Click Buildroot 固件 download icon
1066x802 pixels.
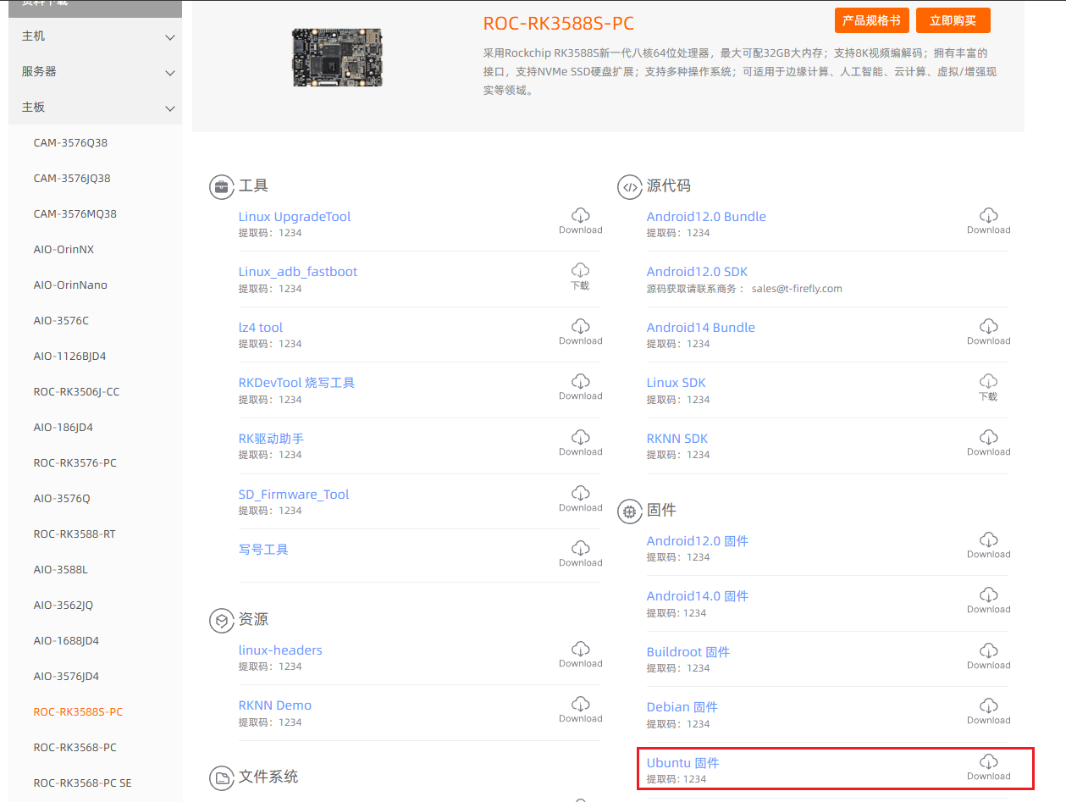pyautogui.click(x=989, y=650)
